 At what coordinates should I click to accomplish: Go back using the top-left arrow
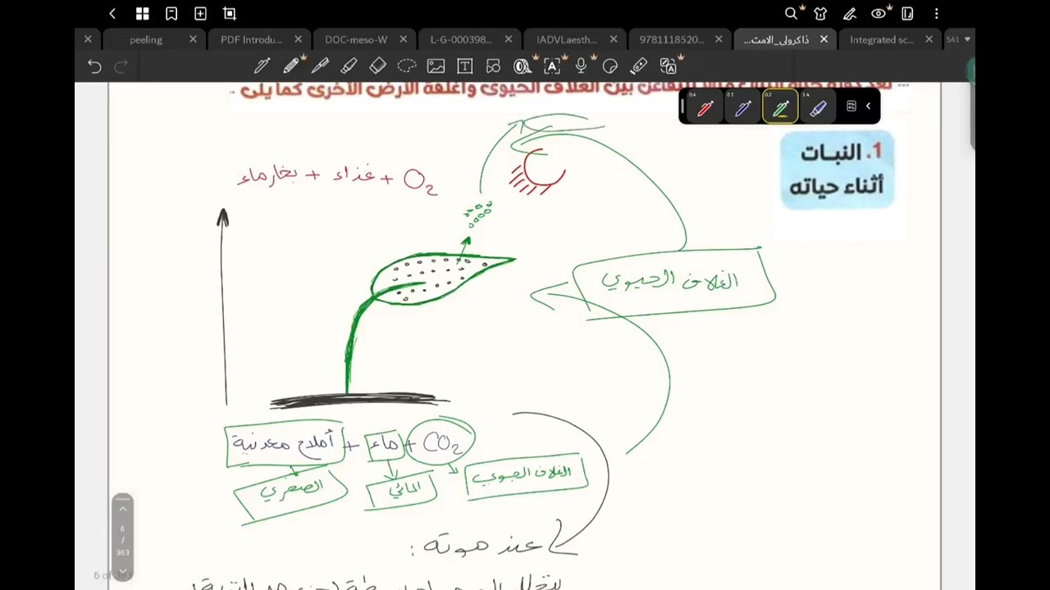click(112, 13)
